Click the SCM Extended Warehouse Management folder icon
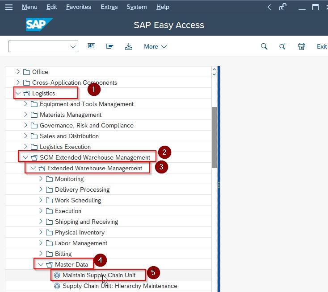The width and height of the screenshot is (328, 292). [x=34, y=157]
